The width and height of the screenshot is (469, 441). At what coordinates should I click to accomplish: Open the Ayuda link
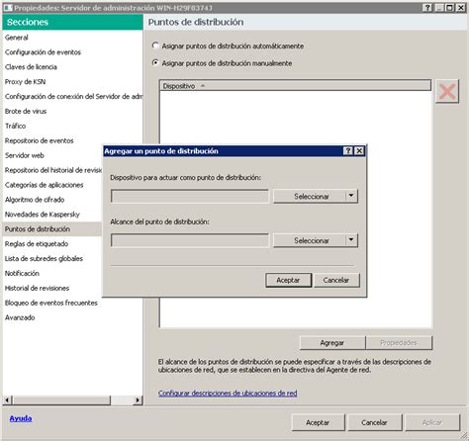[x=21, y=418]
